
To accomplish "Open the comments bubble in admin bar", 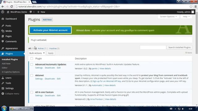I will (31, 12).
